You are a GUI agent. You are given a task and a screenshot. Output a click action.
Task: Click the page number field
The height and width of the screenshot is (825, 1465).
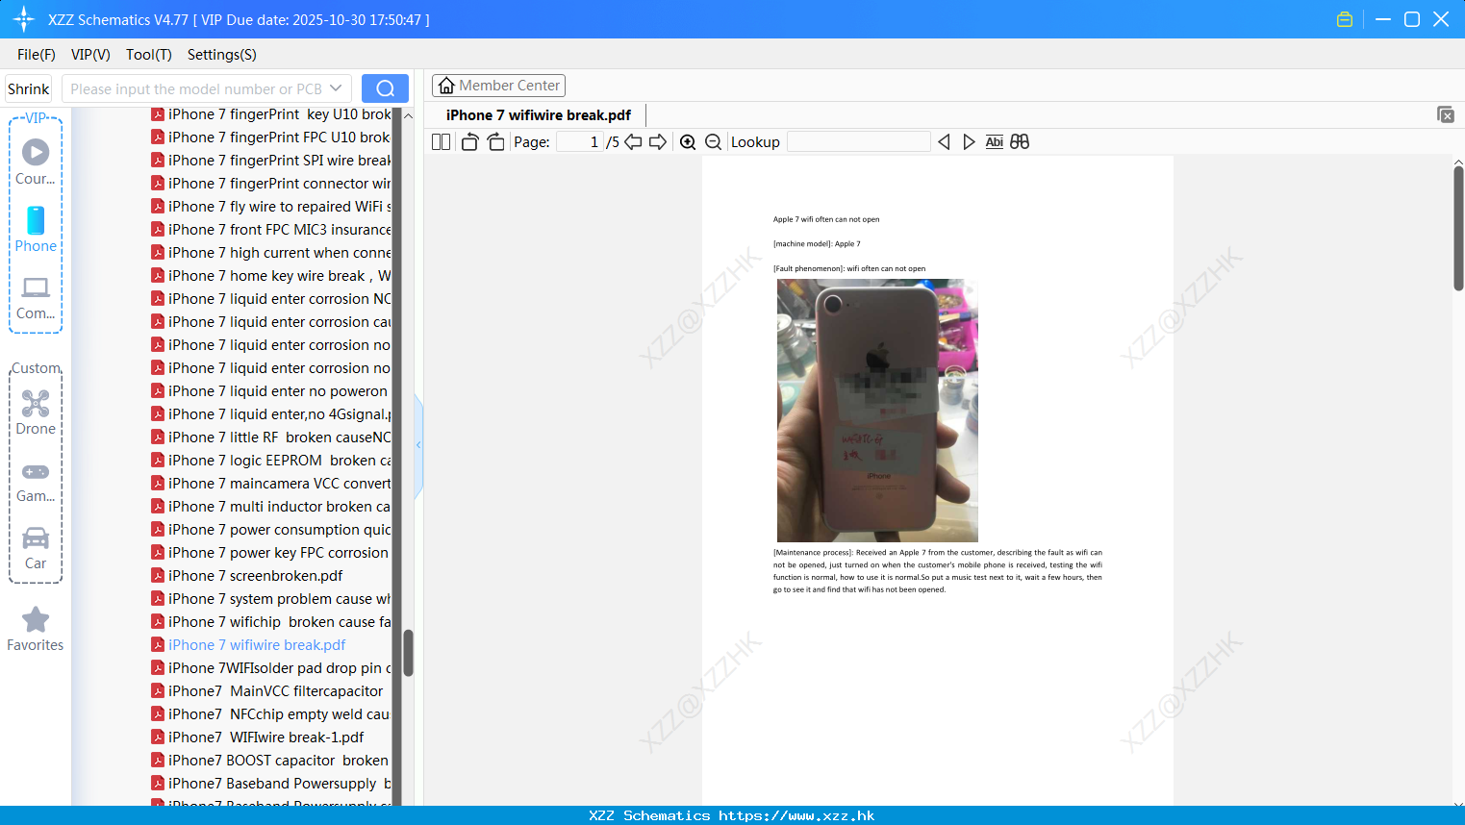coord(579,142)
